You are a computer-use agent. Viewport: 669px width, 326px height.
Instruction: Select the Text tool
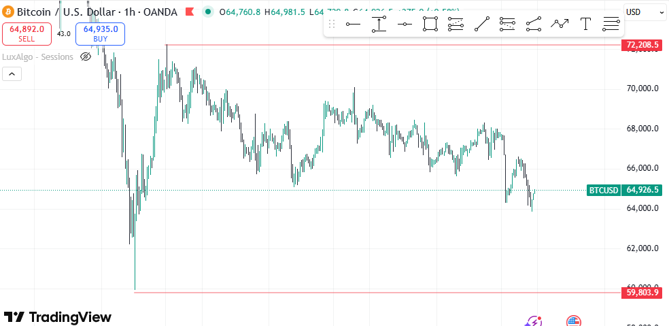[x=586, y=24]
